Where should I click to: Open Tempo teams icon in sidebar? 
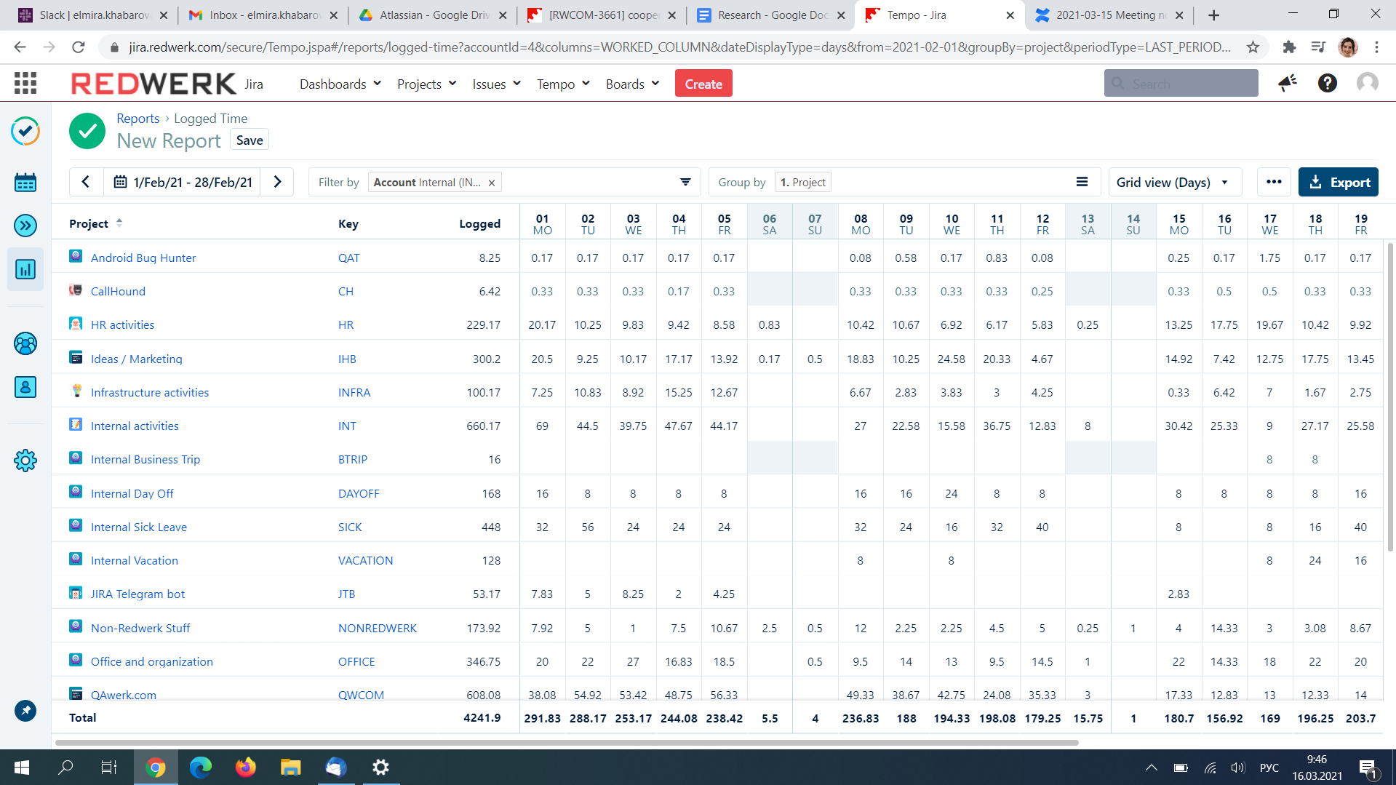25,343
